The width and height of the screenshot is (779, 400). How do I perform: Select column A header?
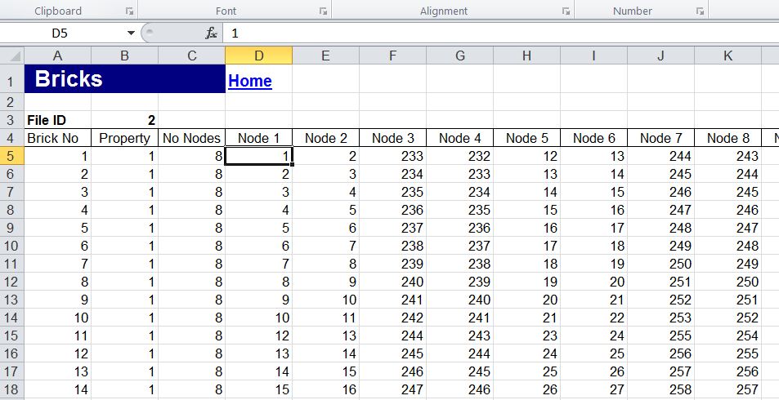coord(57,56)
